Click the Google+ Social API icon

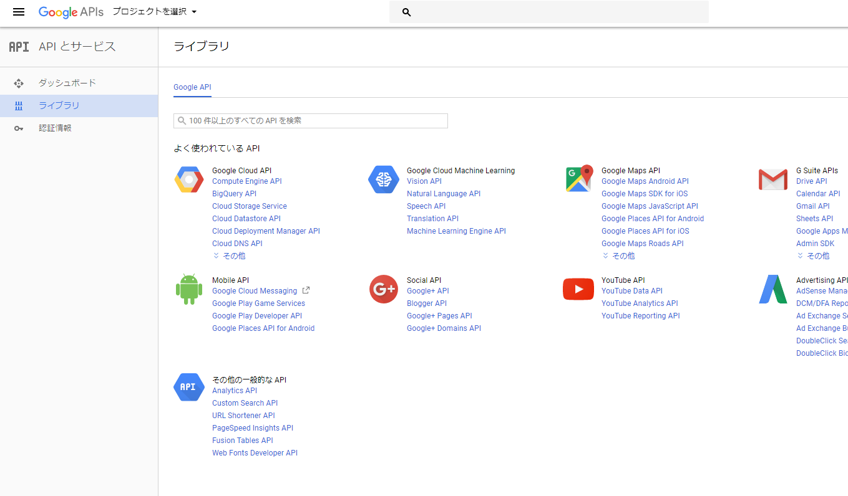click(384, 289)
